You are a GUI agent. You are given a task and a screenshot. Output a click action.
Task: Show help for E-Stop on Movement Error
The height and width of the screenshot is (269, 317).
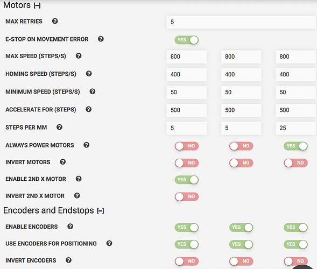click(101, 39)
